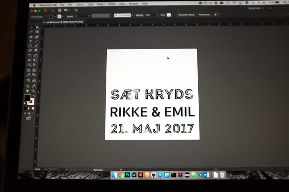Select the Column Graph tool
289x192 pixels.
click(34, 81)
